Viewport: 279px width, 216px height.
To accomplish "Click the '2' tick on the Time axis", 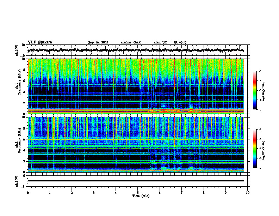I will (72, 193).
